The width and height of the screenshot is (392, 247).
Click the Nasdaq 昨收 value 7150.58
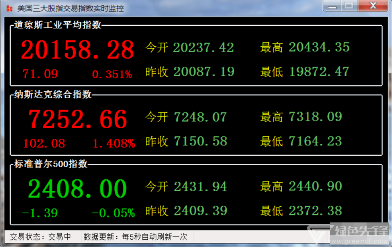coord(200,141)
